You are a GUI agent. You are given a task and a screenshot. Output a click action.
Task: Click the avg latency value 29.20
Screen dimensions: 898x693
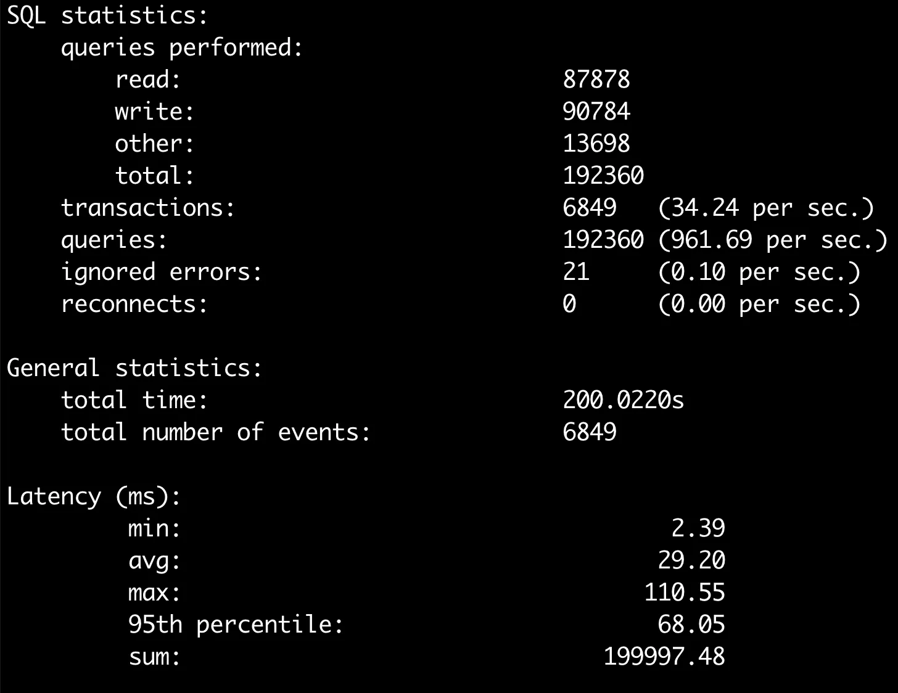click(691, 560)
